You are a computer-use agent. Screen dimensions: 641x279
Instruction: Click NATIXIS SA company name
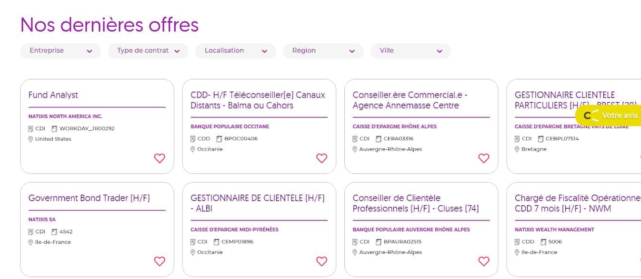pos(42,220)
